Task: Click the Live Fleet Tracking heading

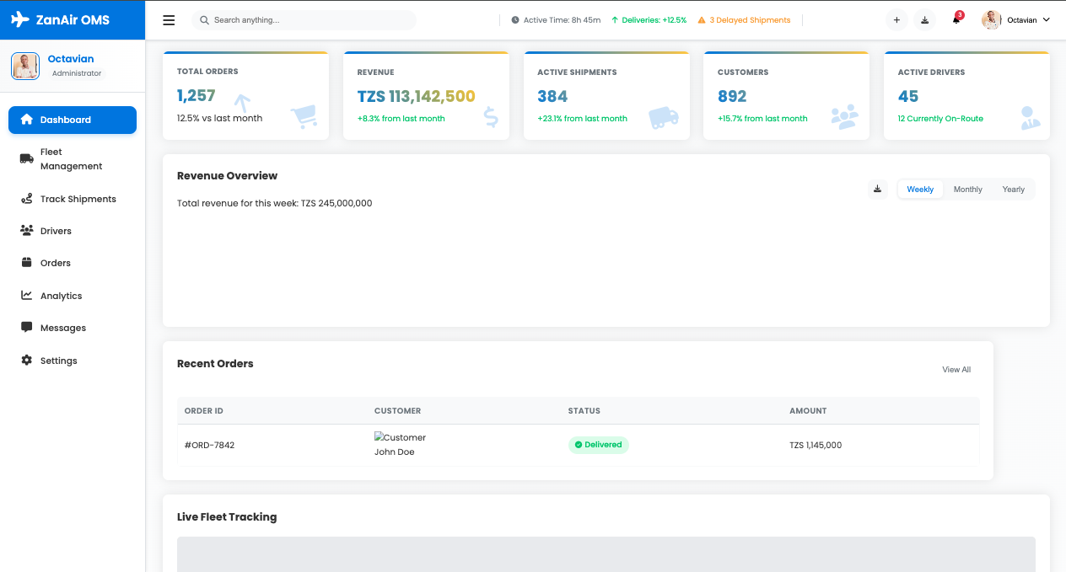Action: (227, 517)
